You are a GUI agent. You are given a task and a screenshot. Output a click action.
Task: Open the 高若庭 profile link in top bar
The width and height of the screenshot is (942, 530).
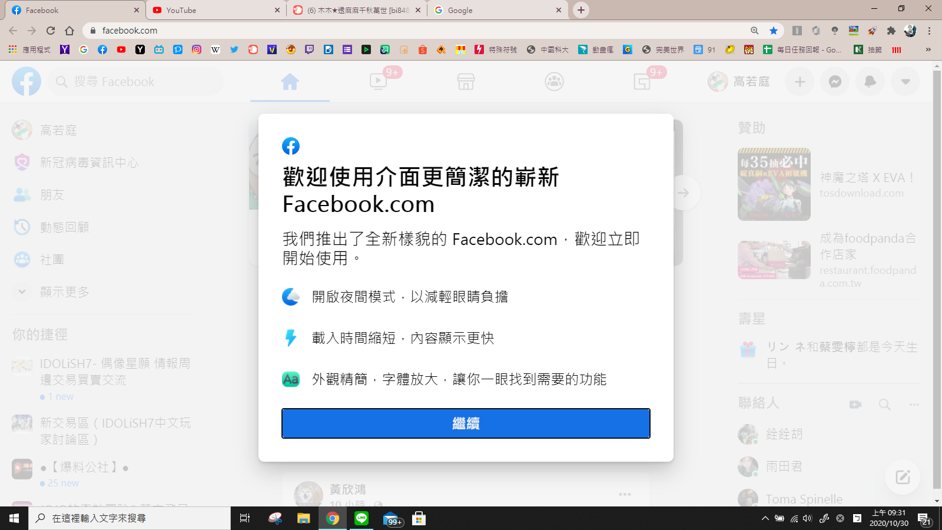739,82
